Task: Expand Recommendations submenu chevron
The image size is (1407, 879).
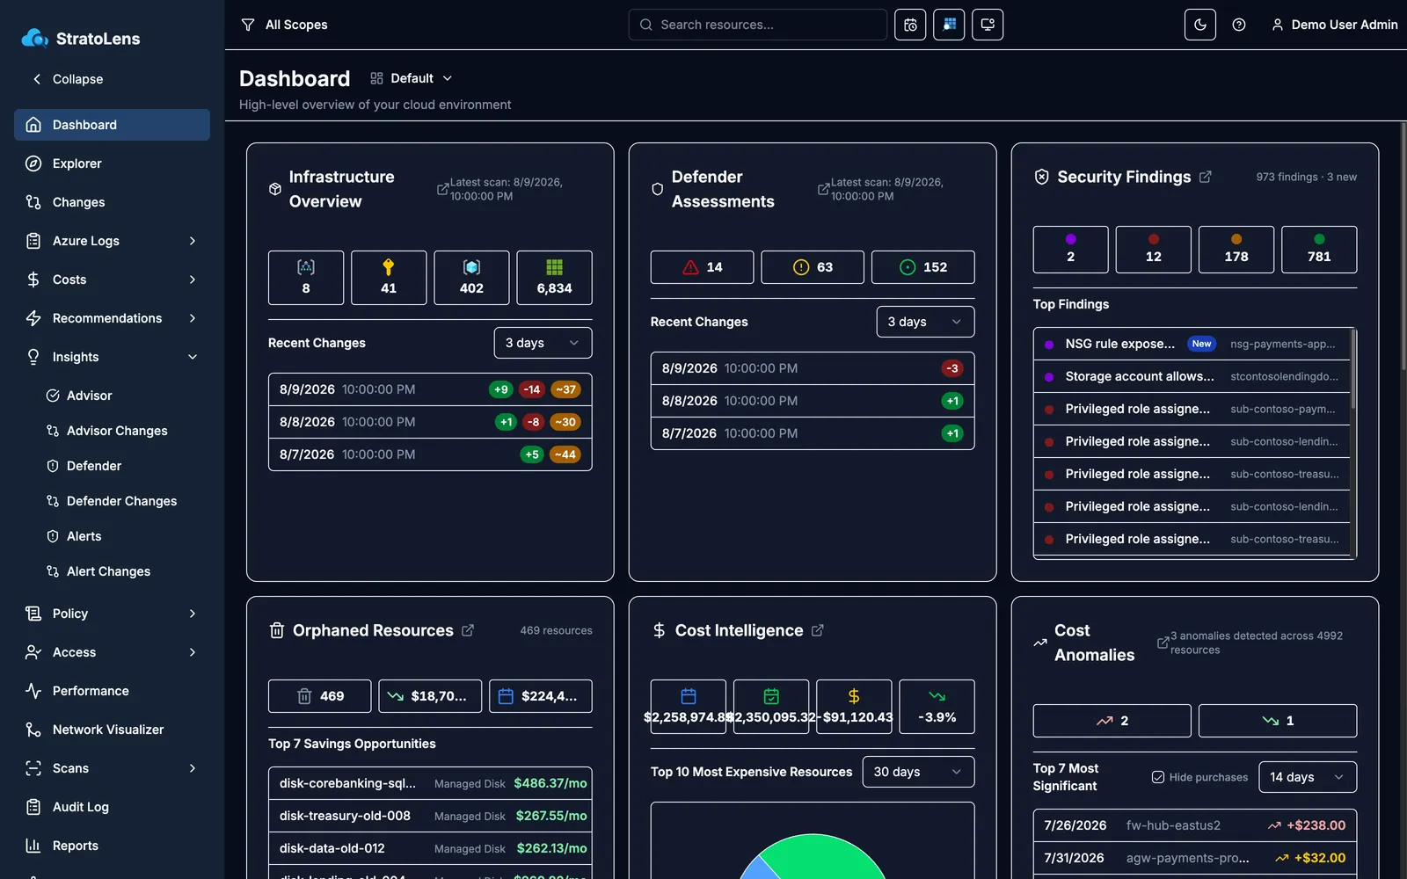Action: point(193,318)
